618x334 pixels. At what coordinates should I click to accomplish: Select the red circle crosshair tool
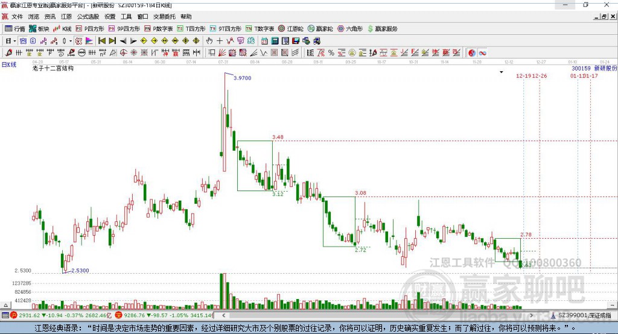[x=123, y=53]
